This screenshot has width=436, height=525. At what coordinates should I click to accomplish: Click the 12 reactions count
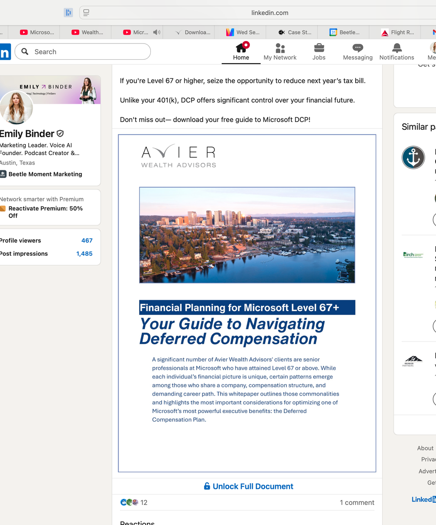pyautogui.click(x=144, y=502)
